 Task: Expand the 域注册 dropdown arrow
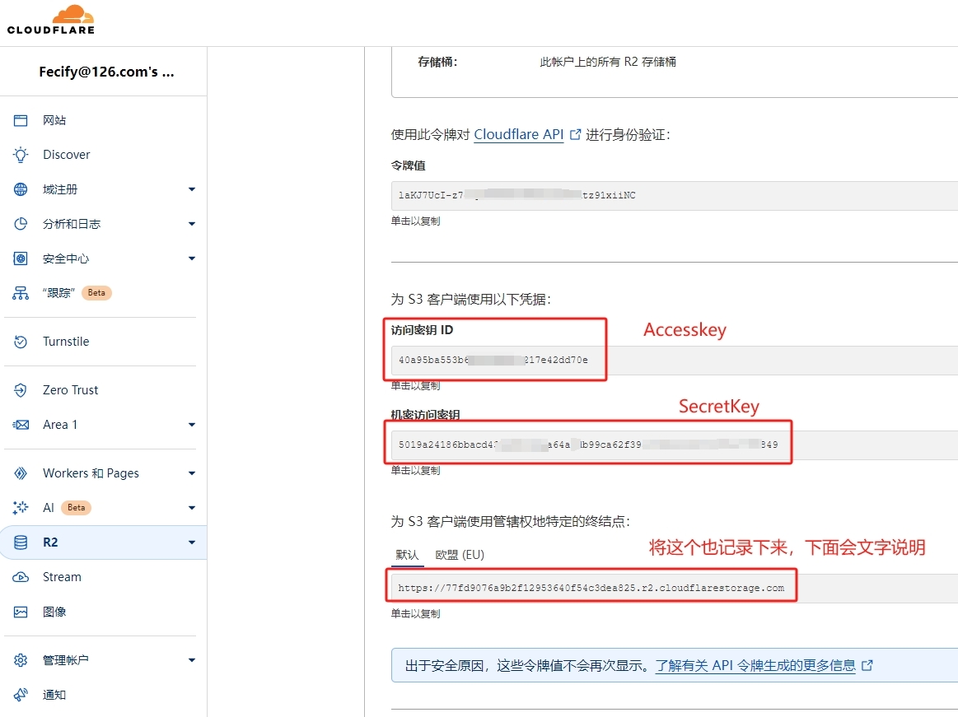pos(192,189)
